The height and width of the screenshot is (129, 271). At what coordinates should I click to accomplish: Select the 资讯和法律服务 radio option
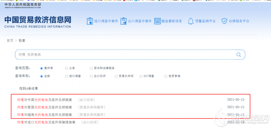(91, 68)
